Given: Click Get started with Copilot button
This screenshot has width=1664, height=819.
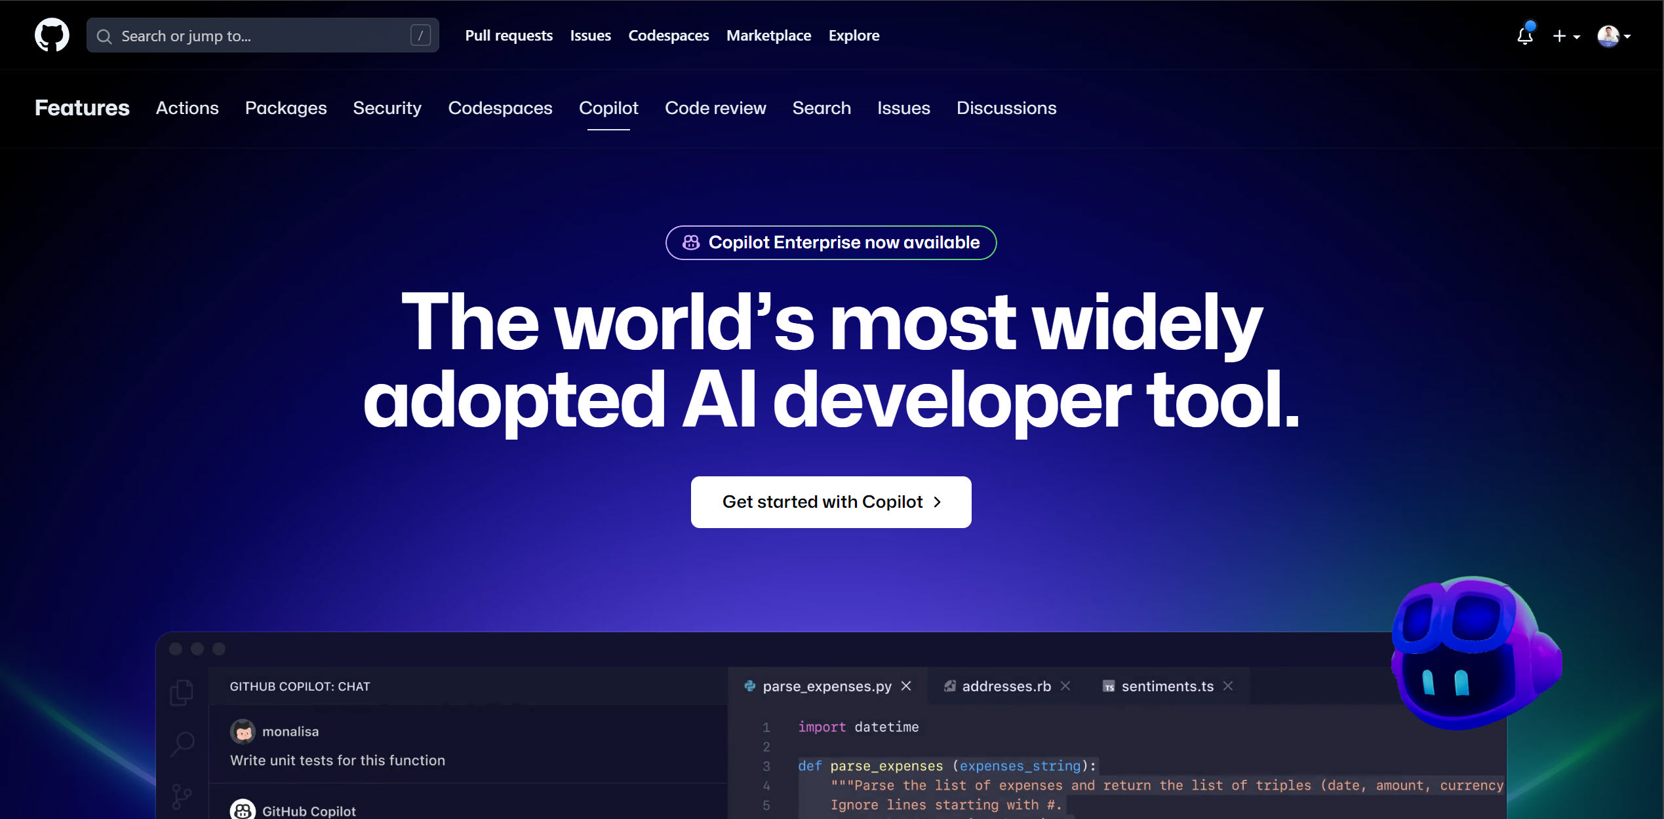Looking at the screenshot, I should tap(831, 502).
